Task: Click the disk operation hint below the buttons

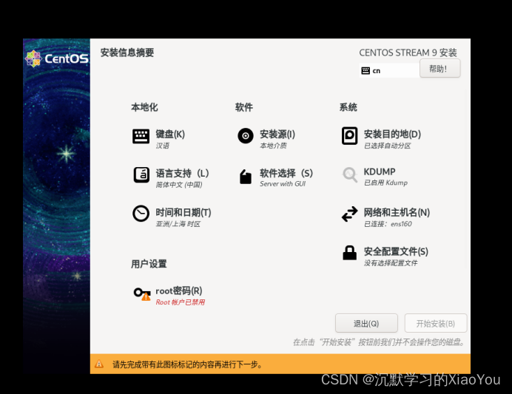Action: click(x=379, y=342)
